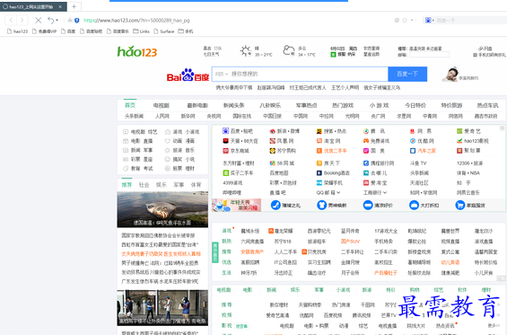Screen dimensions: 507x335
Task: Click the 百度一下 search button
Action: click(x=407, y=75)
